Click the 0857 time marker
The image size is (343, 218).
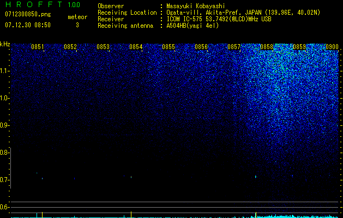(x=234, y=47)
